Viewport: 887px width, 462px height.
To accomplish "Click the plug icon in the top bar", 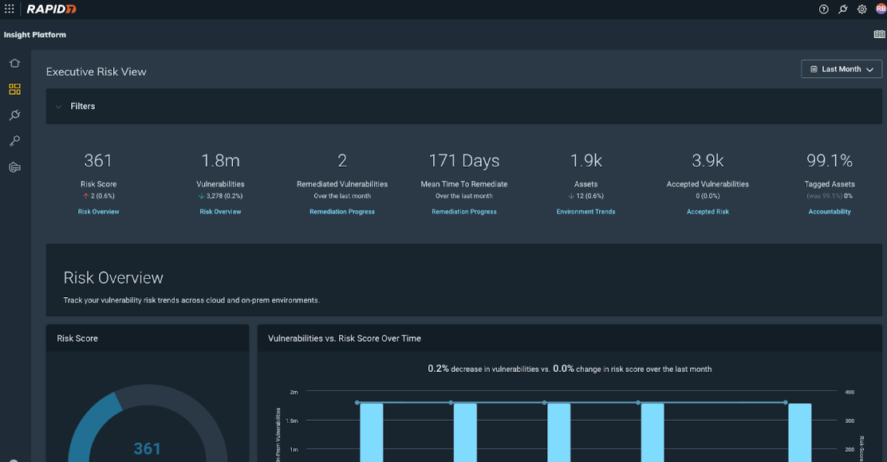I will pos(842,9).
